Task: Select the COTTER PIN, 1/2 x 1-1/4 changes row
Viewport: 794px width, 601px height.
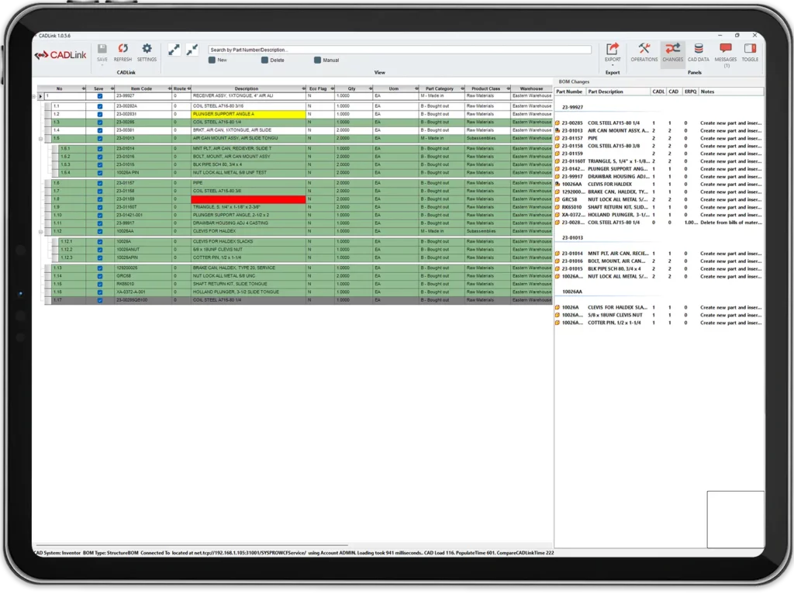Action: 659,323
